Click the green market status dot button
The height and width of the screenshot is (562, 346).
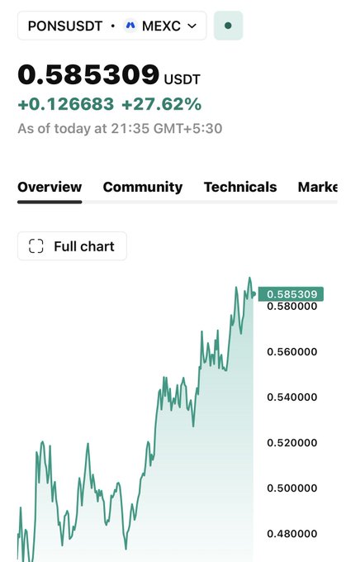(228, 26)
